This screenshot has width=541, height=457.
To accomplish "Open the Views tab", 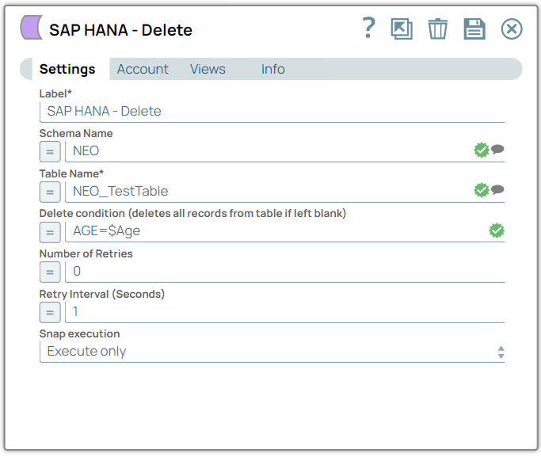I will tap(208, 69).
